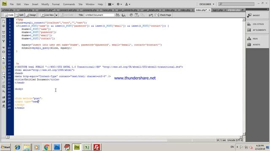Click the Check Page button
Image resolution: width=270 pixels, height=151 pixels.
[x=163, y=15]
